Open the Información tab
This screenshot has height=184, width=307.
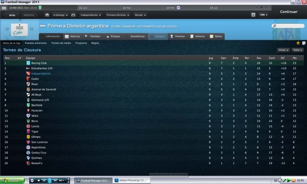point(51,36)
